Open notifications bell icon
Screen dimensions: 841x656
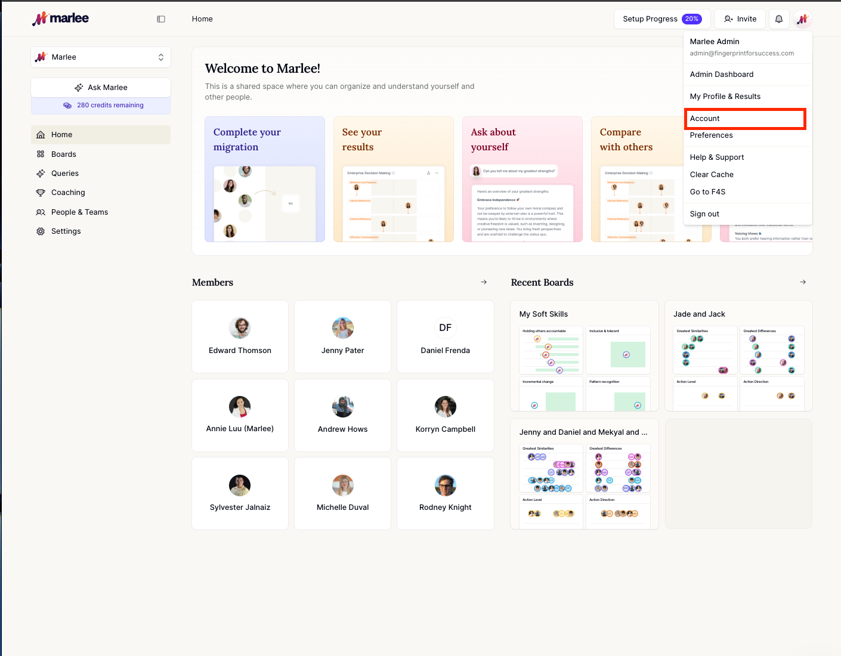779,19
